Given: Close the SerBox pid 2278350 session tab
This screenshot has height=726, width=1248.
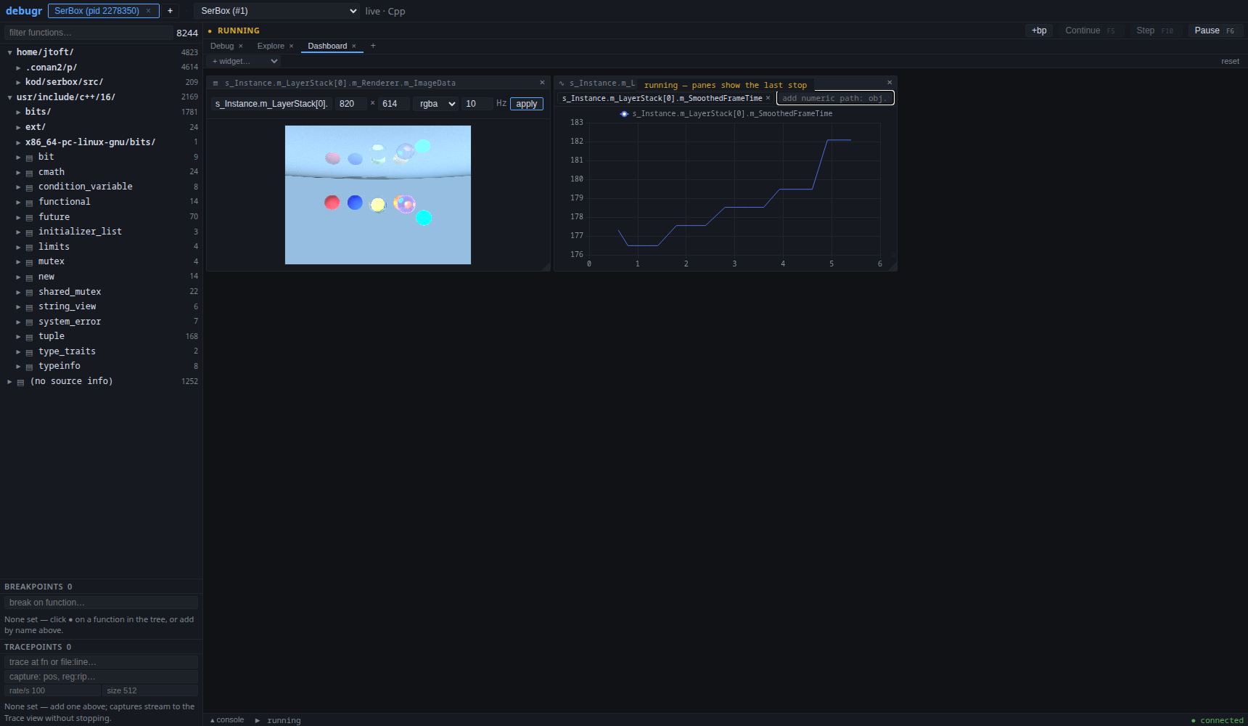Looking at the screenshot, I should click(x=148, y=11).
